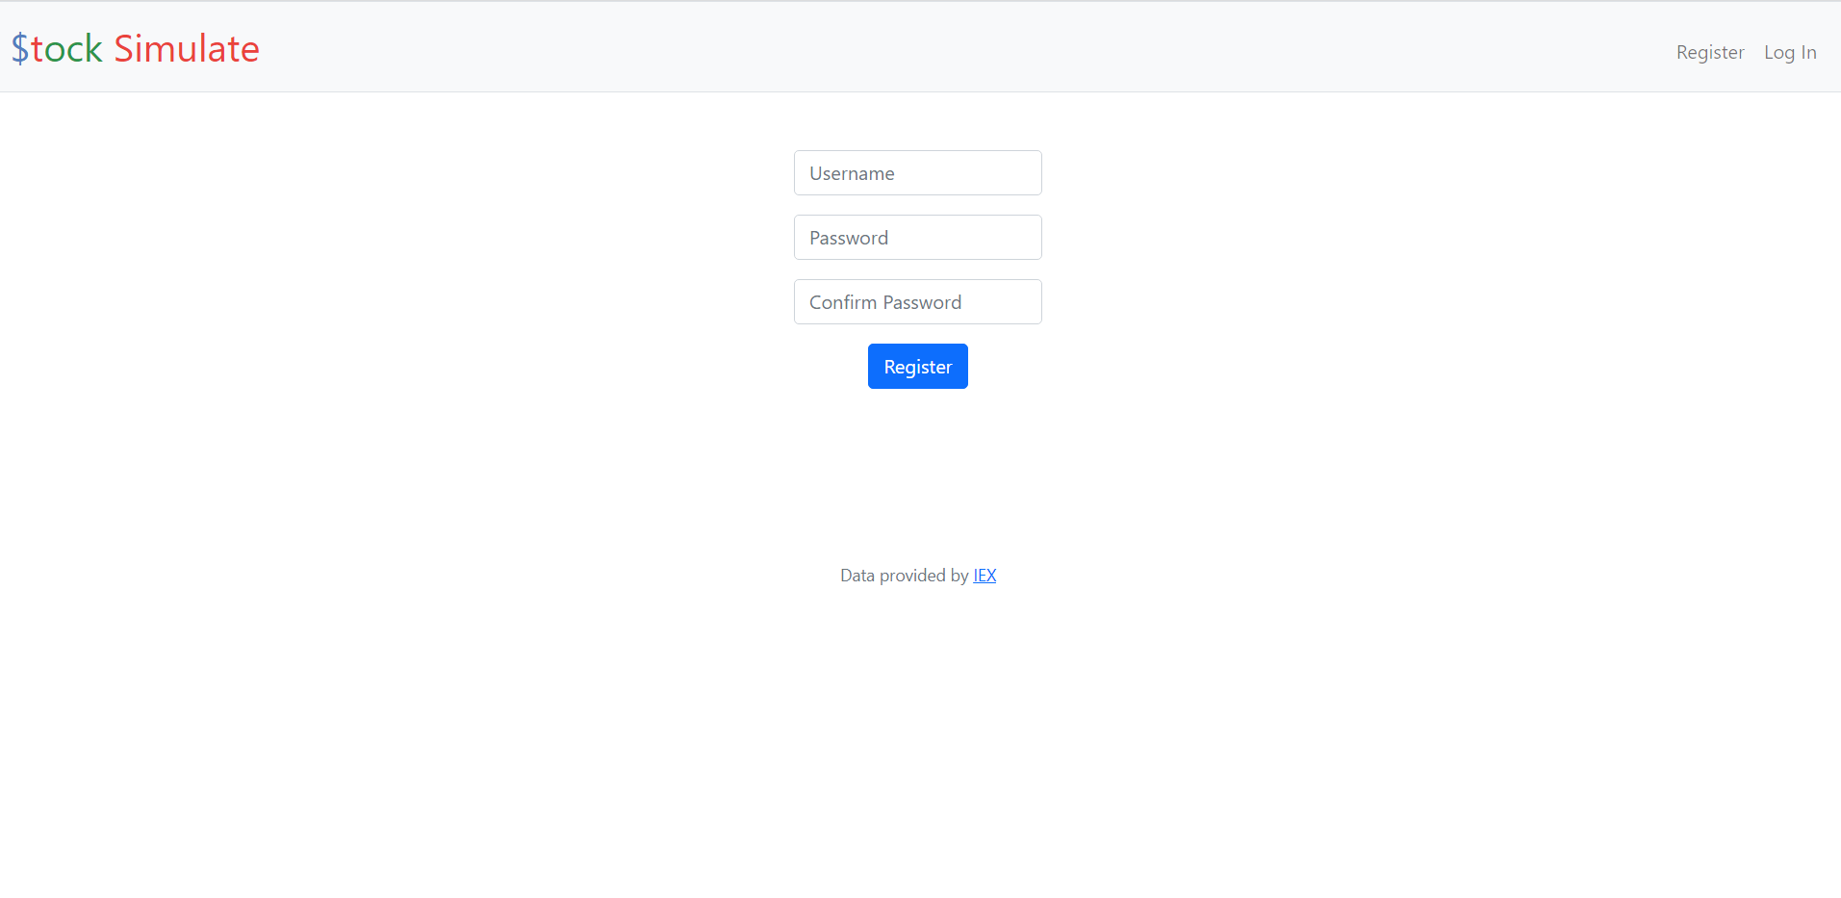
Task: Focus the Confirm Password field
Action: [917, 302]
